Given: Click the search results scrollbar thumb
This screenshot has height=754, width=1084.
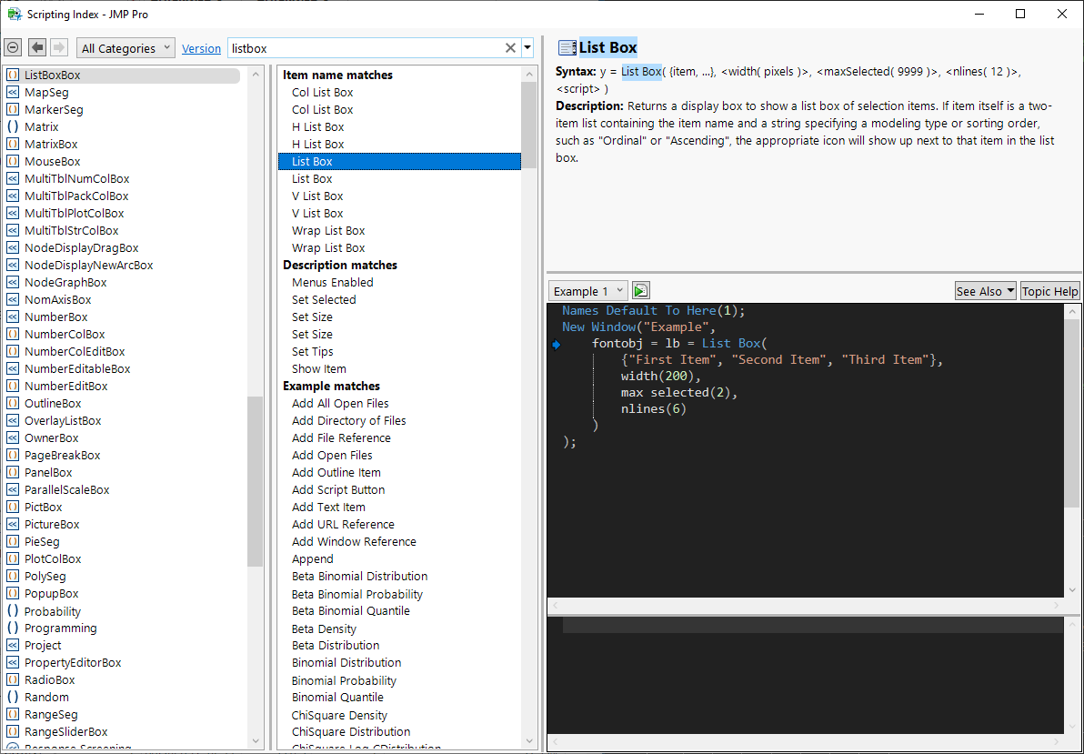Looking at the screenshot, I should (x=529, y=126).
